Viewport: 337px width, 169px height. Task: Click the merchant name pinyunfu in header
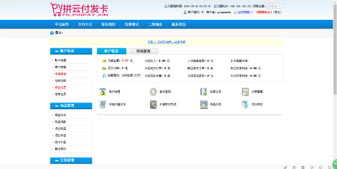coord(224,12)
